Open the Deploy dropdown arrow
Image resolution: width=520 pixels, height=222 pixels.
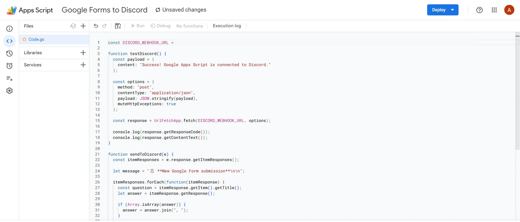(x=453, y=10)
